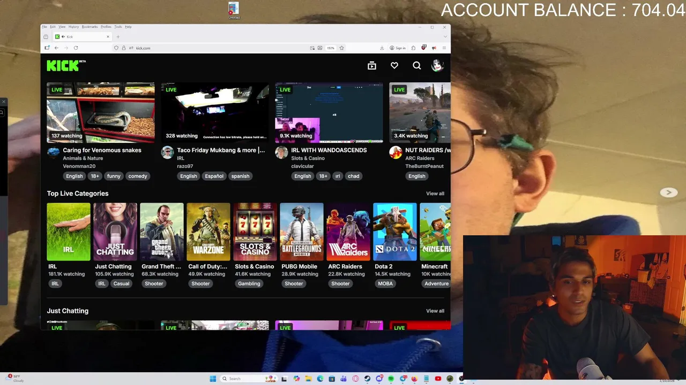686x385 pixels.
Task: Open the Slots & Casino category cover
Action: pos(255,232)
